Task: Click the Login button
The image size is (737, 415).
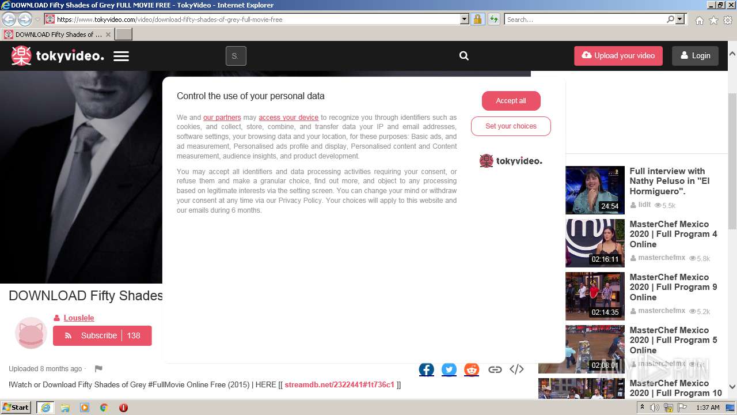Action: (x=695, y=56)
